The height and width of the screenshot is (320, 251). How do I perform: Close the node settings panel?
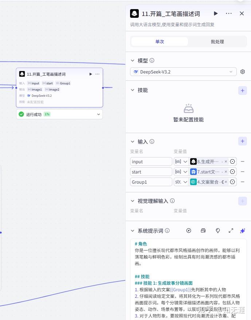tap(242, 13)
